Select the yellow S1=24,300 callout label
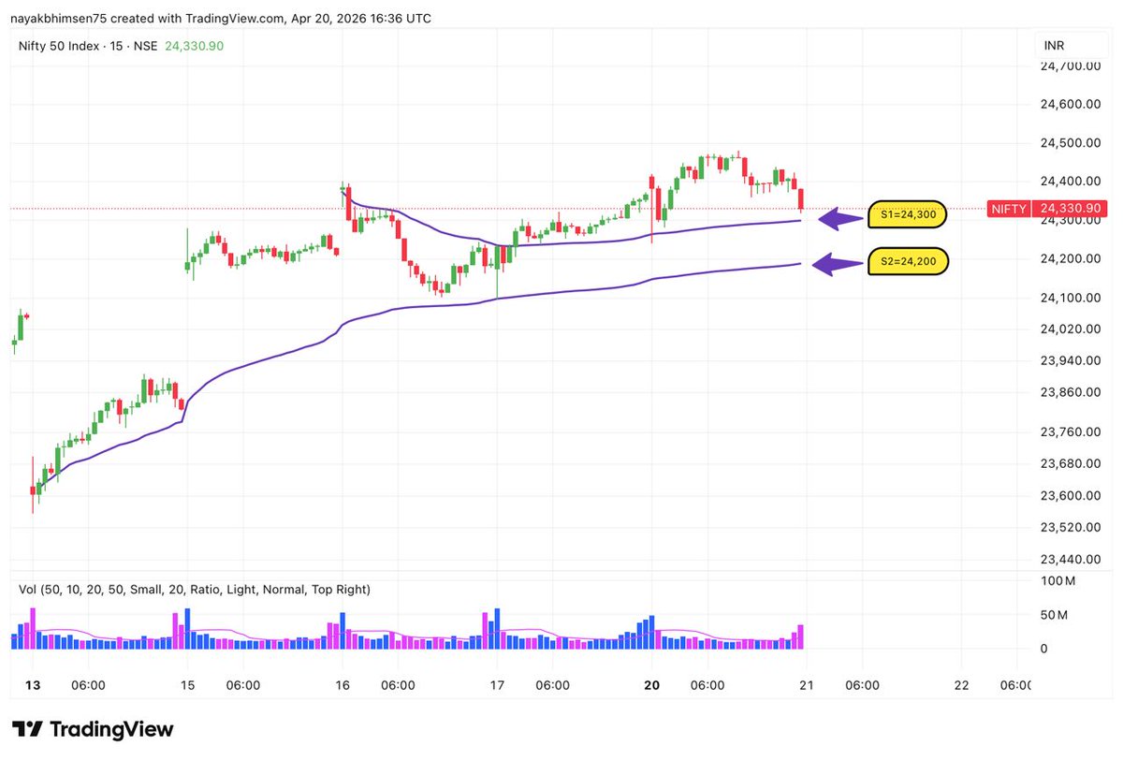 tap(908, 214)
